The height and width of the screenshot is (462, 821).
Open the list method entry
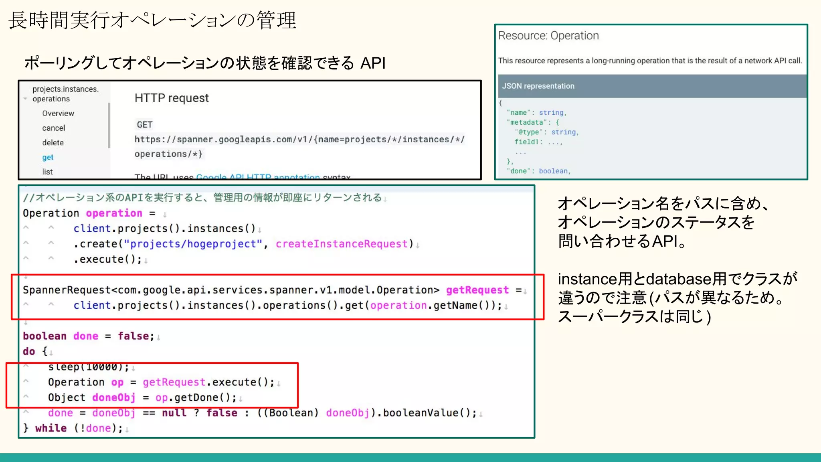pyautogui.click(x=47, y=172)
